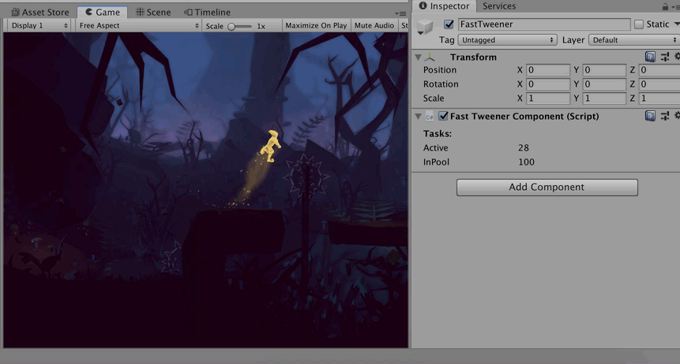Click the Position Y field
The width and height of the screenshot is (680, 364).
click(x=604, y=69)
